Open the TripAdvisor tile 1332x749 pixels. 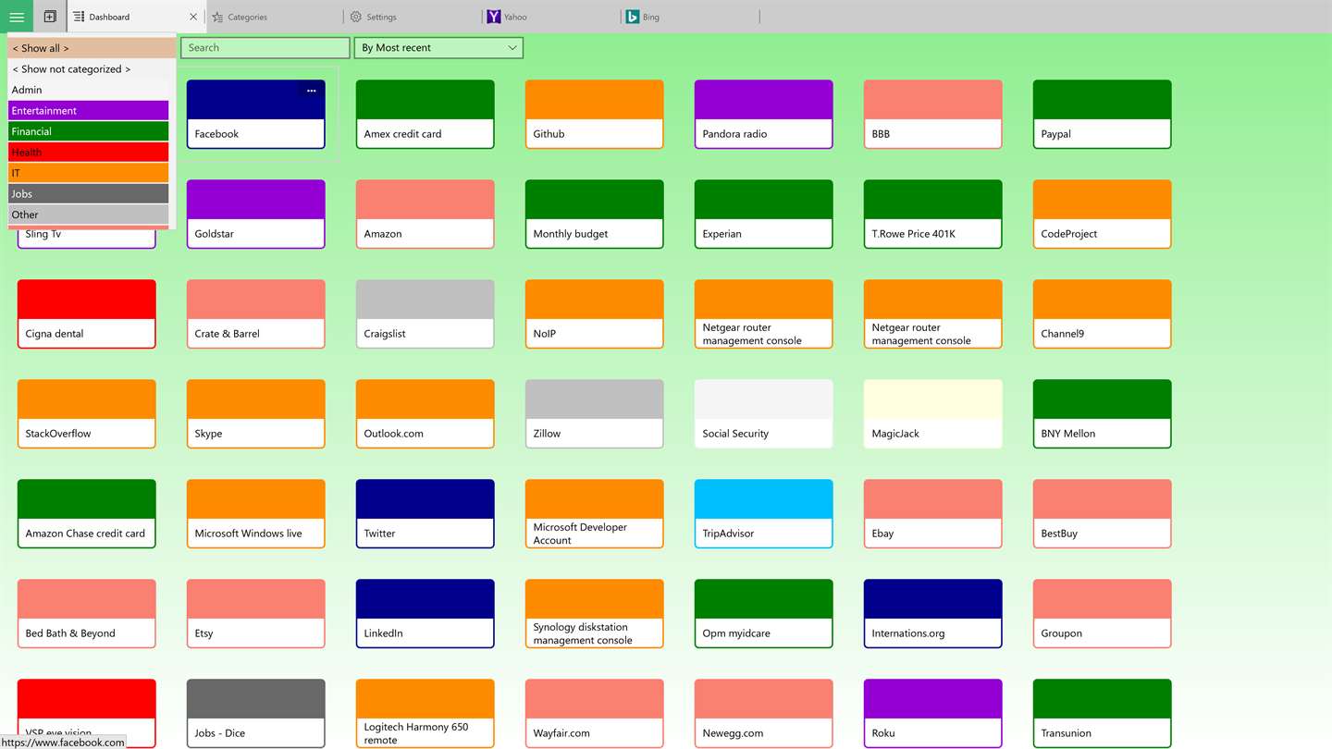(763, 513)
